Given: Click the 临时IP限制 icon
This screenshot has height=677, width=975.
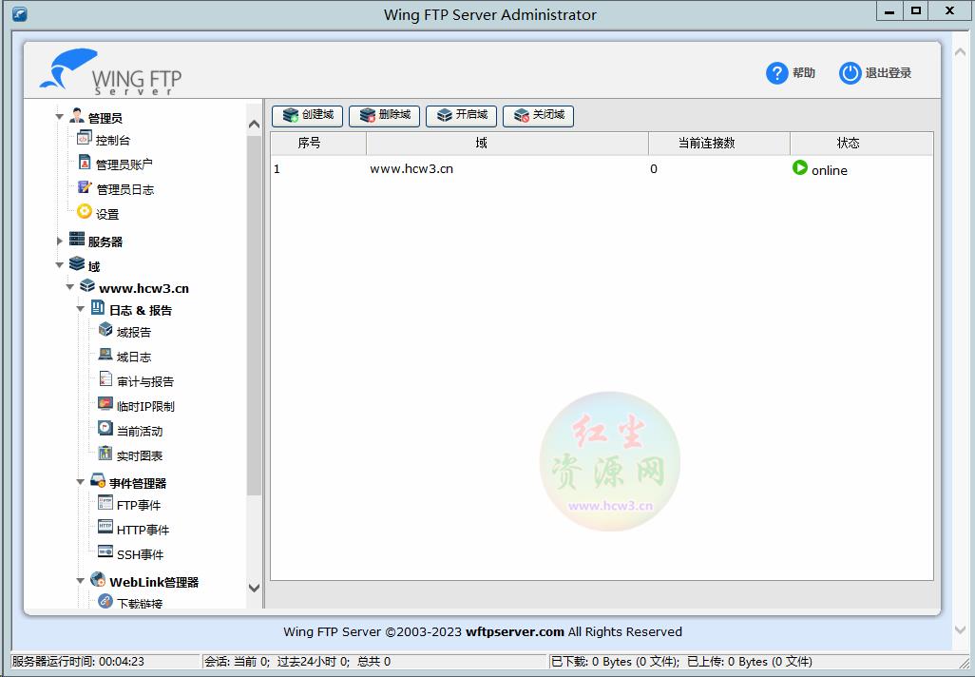Looking at the screenshot, I should coord(105,404).
